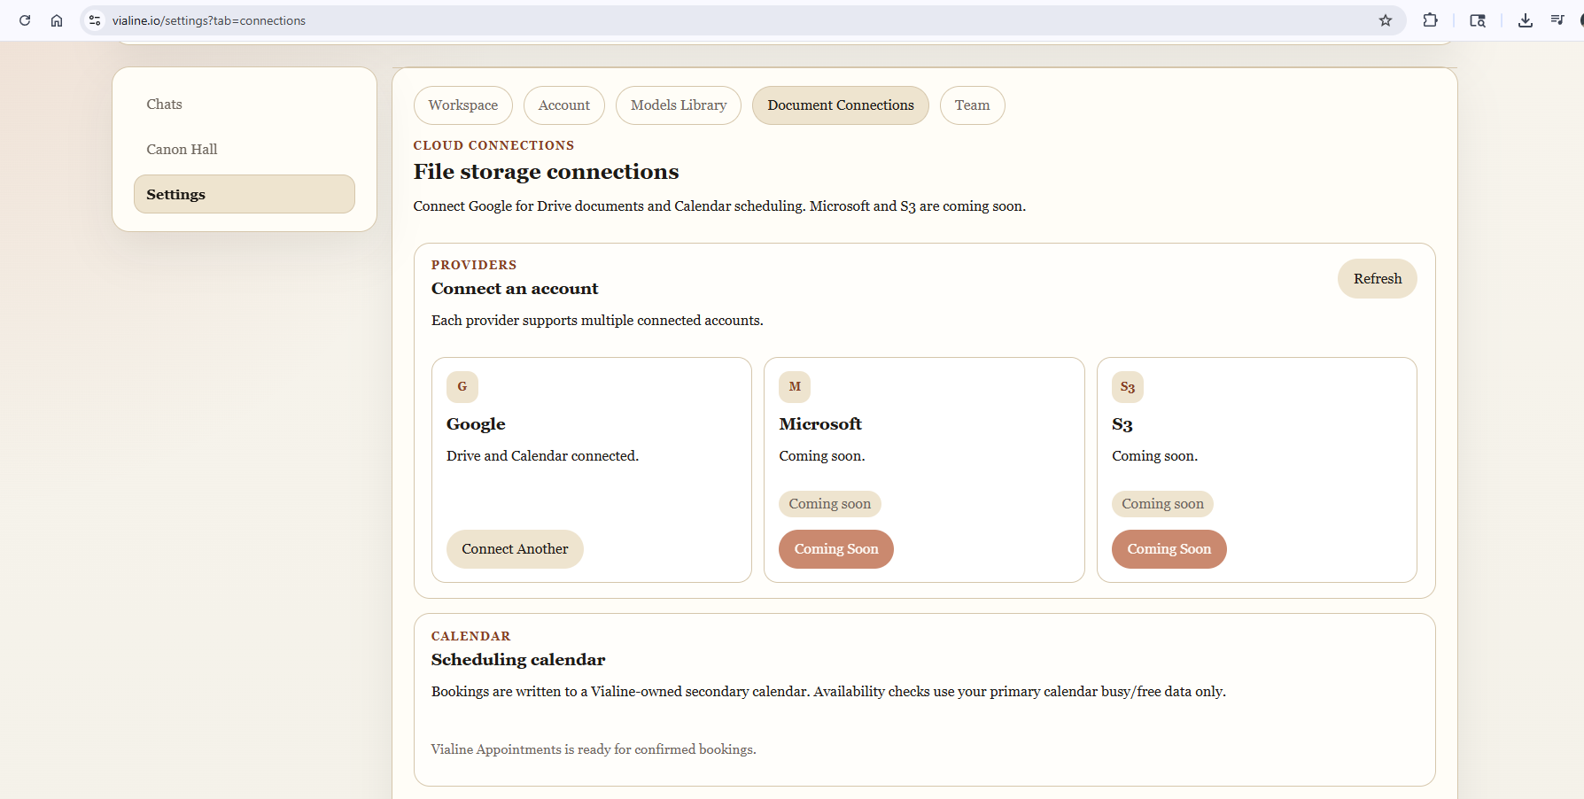Reload the page with browser refresh icon
Image resolution: width=1584 pixels, height=799 pixels.
tap(25, 20)
